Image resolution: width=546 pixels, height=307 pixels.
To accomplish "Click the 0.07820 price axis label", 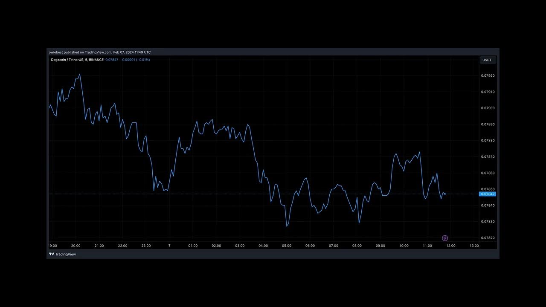I will pyautogui.click(x=488, y=238).
